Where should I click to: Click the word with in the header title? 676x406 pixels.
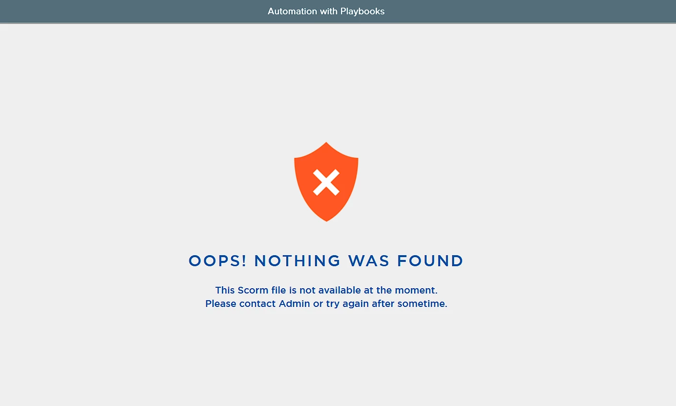click(x=328, y=11)
